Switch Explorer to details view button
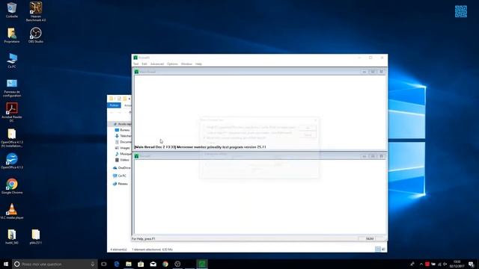 click(x=378, y=249)
